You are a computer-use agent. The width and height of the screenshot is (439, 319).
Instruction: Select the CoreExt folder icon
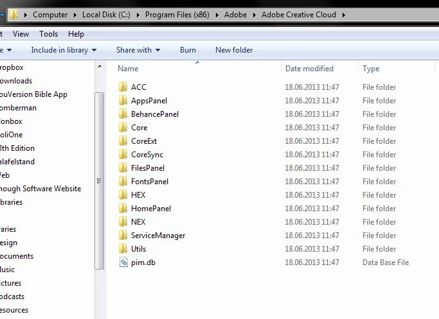(x=123, y=141)
